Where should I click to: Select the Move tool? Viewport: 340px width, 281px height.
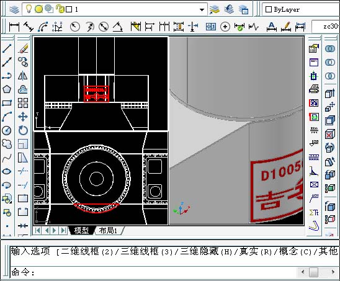[23, 117]
